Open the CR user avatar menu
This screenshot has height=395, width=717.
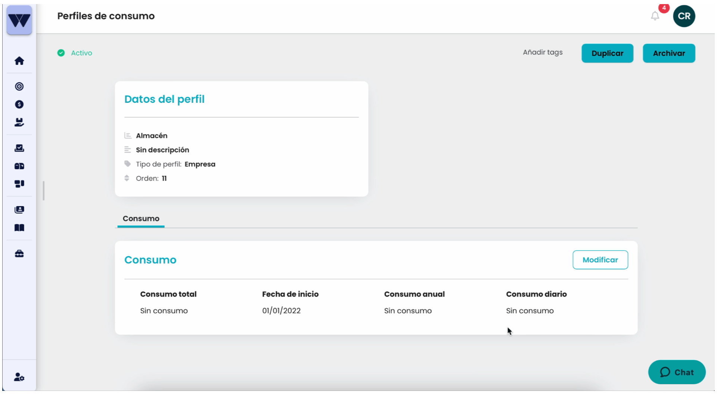[x=684, y=16]
